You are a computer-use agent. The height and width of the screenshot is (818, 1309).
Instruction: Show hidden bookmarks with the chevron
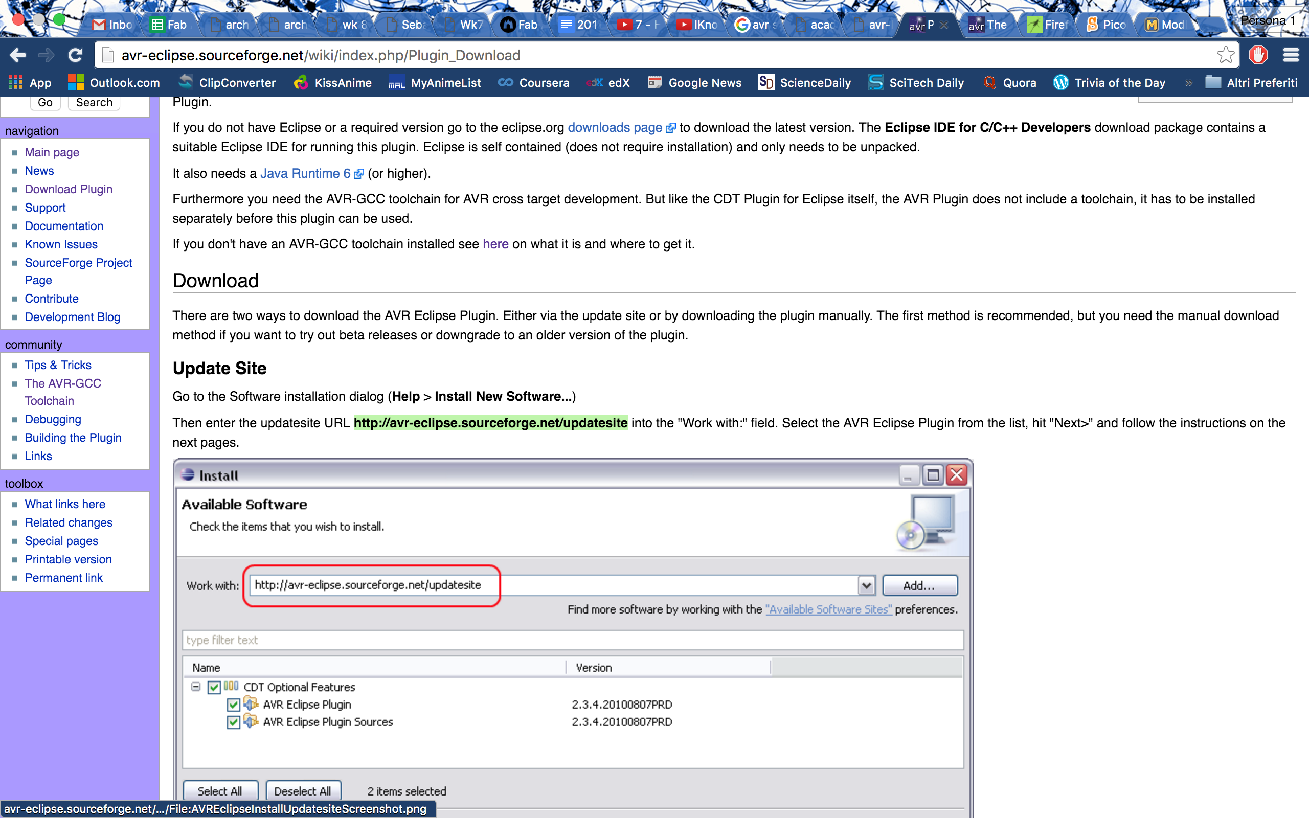point(1188,83)
